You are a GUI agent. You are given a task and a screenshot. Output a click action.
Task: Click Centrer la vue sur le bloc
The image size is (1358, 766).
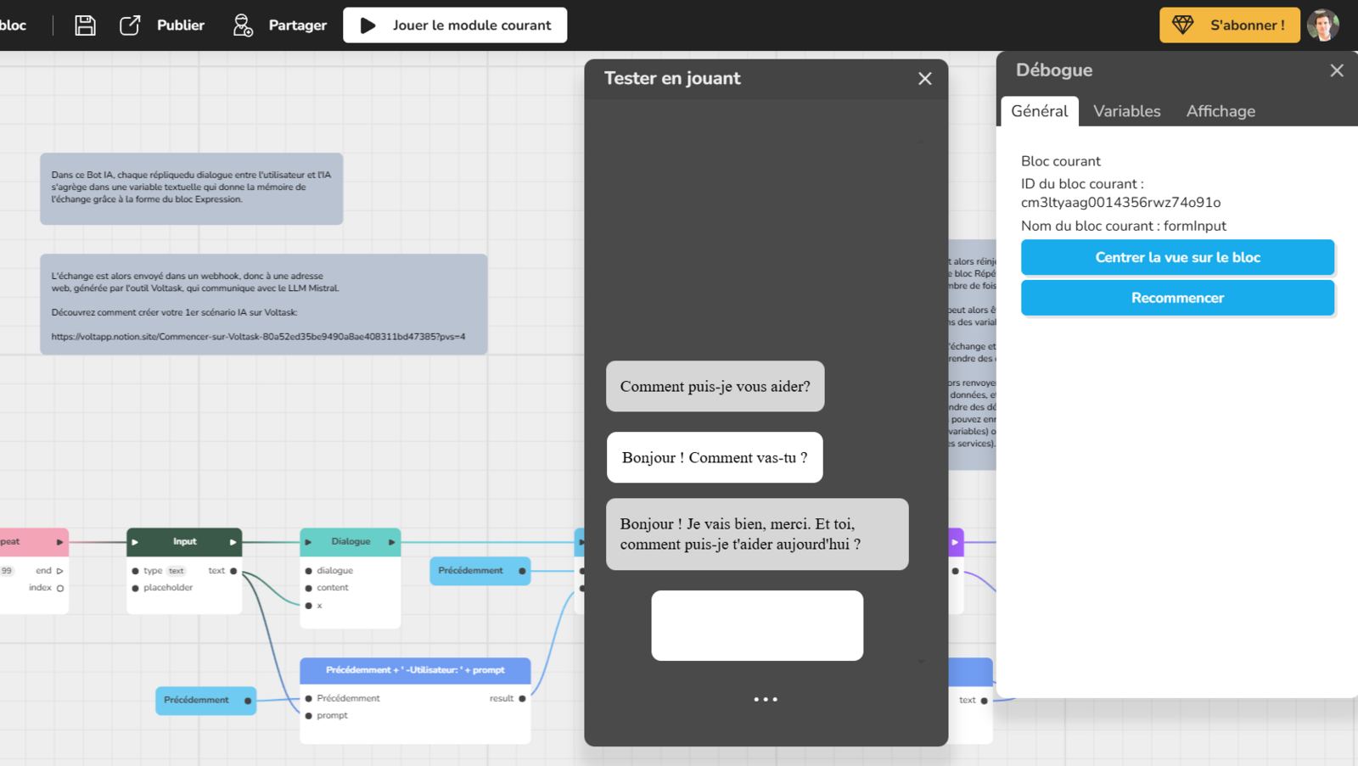click(x=1178, y=257)
